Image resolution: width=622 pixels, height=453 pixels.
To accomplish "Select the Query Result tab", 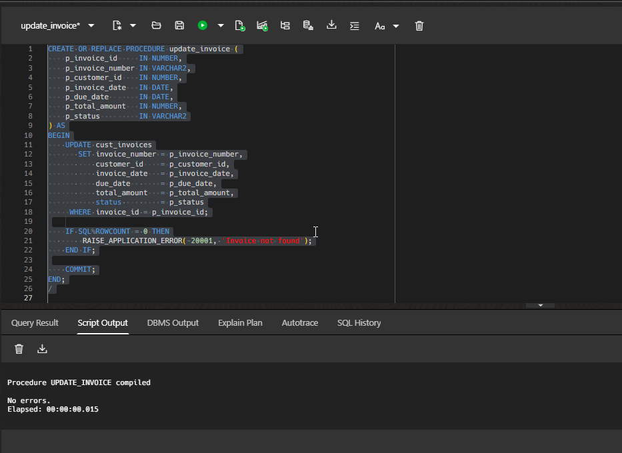I will coord(34,322).
